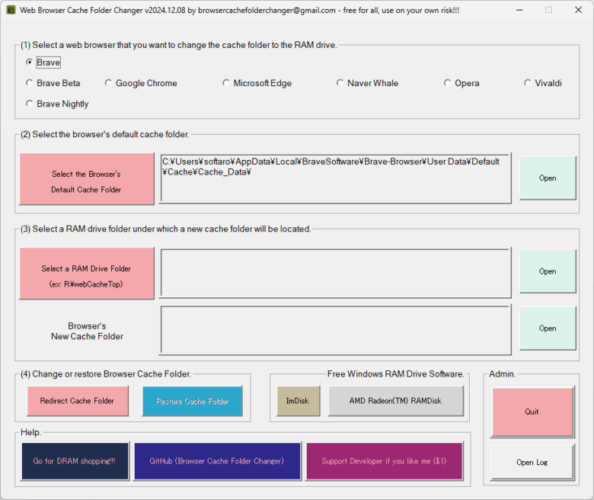Viewport: 594px width, 500px height.
Task: Click the Open Log button
Action: pyautogui.click(x=532, y=463)
